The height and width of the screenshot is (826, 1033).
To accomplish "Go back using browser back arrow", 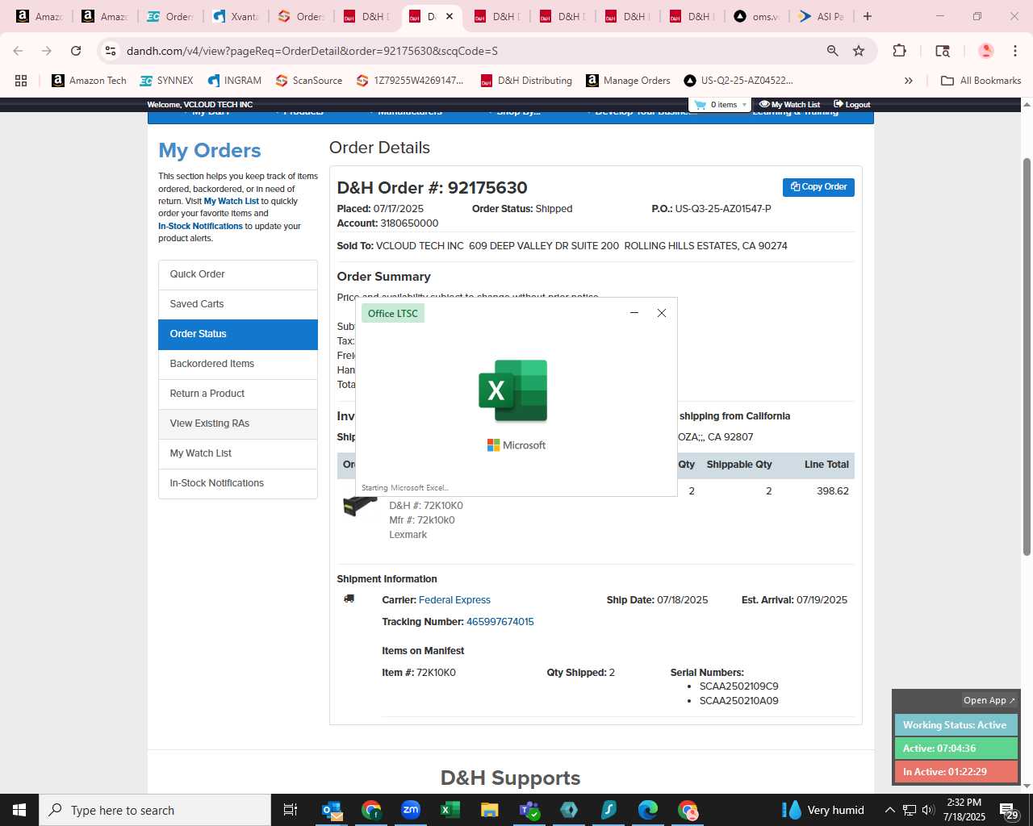I will (18, 51).
